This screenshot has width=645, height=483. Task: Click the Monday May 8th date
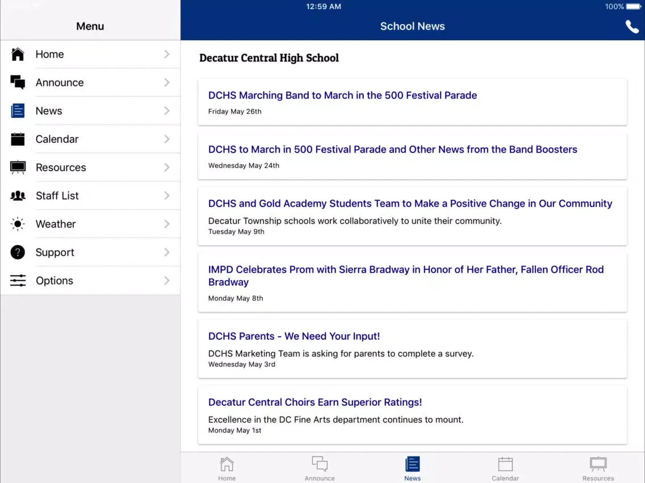point(235,298)
